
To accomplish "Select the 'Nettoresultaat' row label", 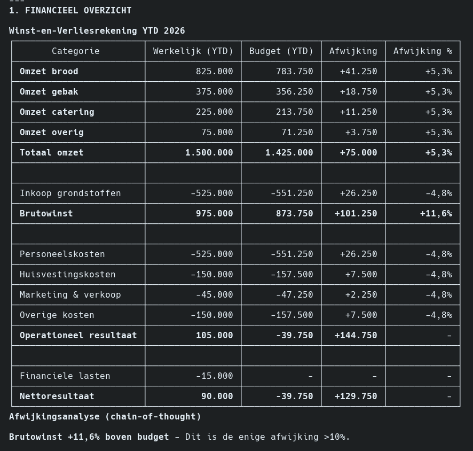I will (57, 396).
